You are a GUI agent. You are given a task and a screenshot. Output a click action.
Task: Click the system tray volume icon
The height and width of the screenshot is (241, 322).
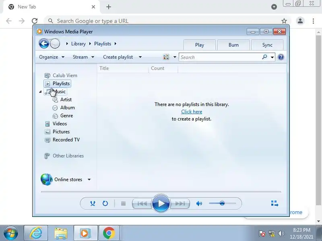click(x=281, y=233)
